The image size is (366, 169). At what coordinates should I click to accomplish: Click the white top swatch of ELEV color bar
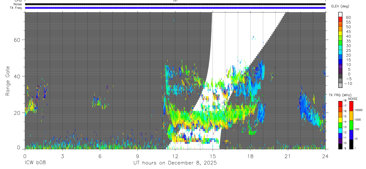tap(340, 15)
